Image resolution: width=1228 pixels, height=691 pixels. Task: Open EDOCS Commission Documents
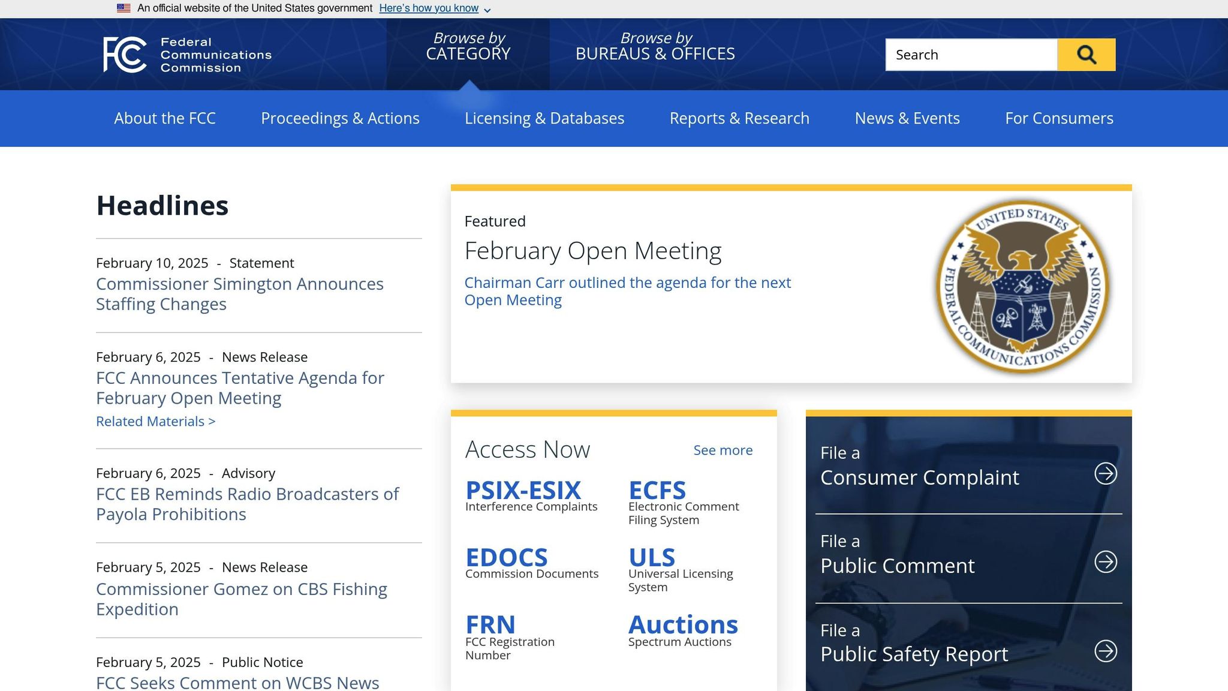532,563
